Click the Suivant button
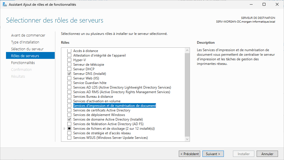This screenshot has width=284, height=160. click(x=213, y=154)
